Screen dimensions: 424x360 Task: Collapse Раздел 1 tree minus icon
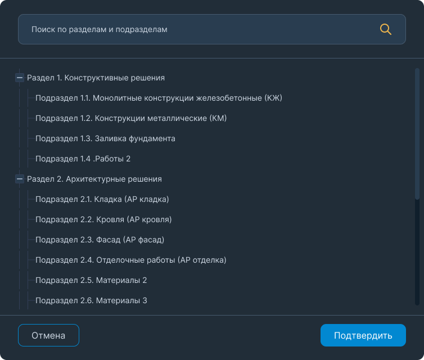tap(20, 78)
